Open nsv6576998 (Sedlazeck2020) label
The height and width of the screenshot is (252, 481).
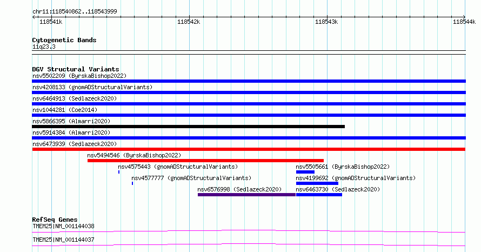coord(239,189)
